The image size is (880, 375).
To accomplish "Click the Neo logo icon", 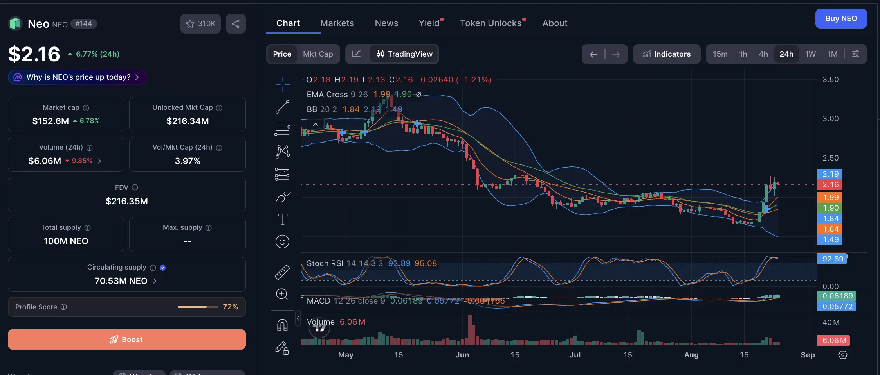I will coord(15,24).
